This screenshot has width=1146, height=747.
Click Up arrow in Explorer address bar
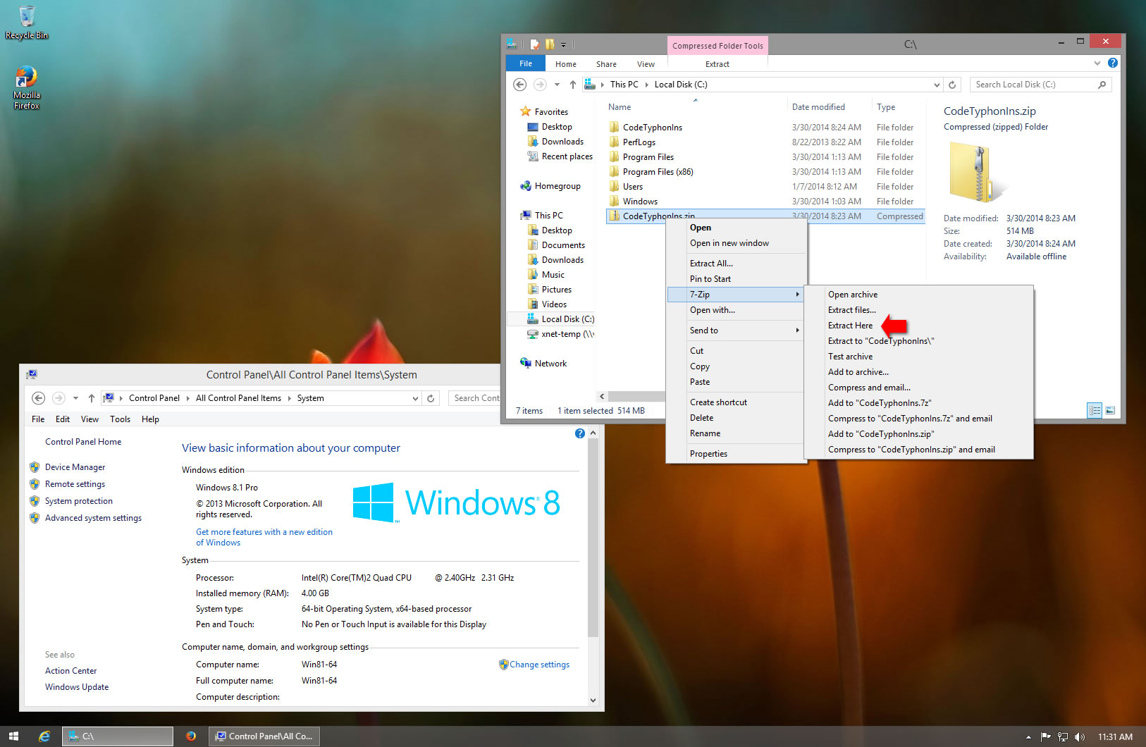pos(572,85)
